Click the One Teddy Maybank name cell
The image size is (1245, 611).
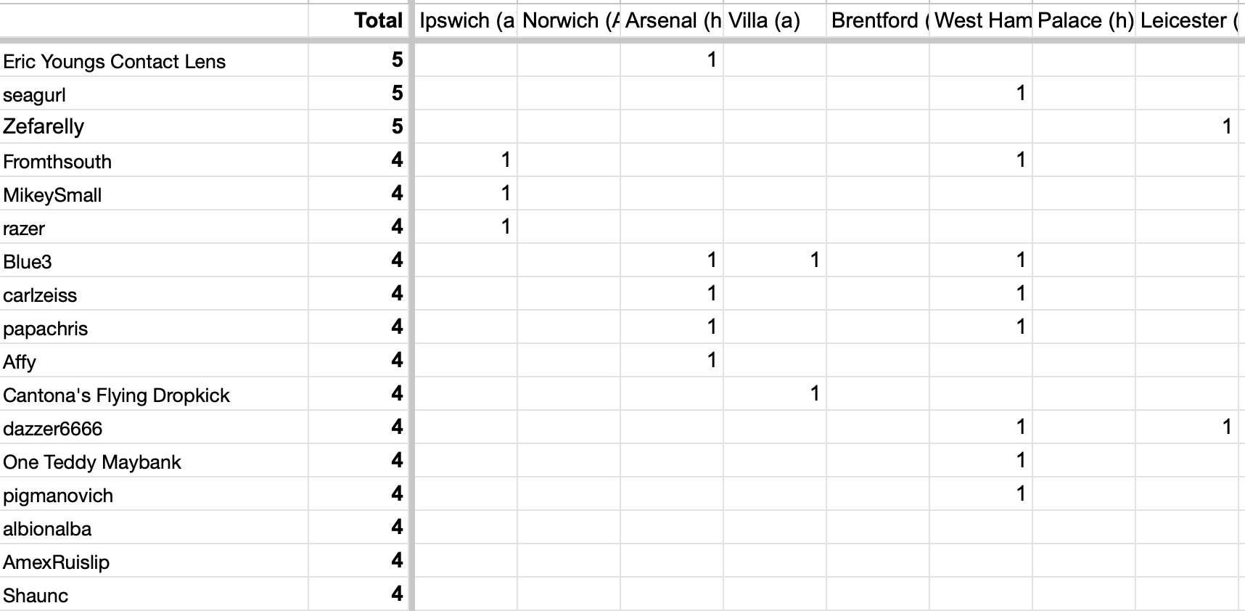[155, 461]
